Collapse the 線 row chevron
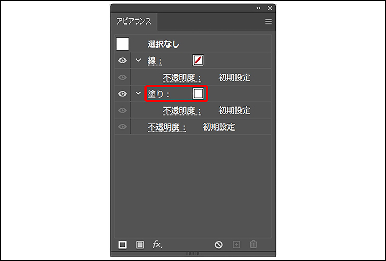Screen dimensions: 386x261 tap(138, 61)
